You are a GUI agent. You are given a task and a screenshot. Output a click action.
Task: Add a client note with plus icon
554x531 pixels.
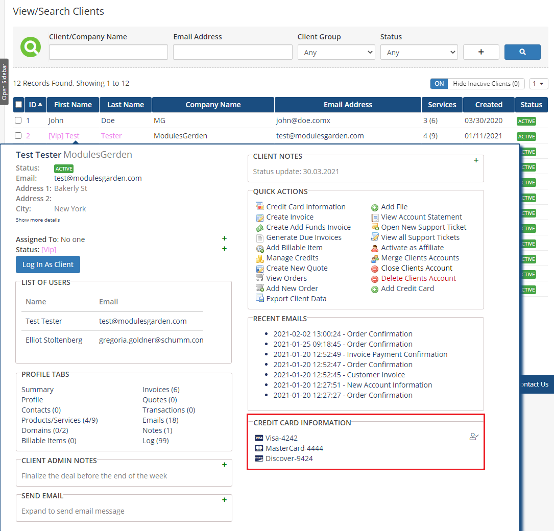point(476,160)
